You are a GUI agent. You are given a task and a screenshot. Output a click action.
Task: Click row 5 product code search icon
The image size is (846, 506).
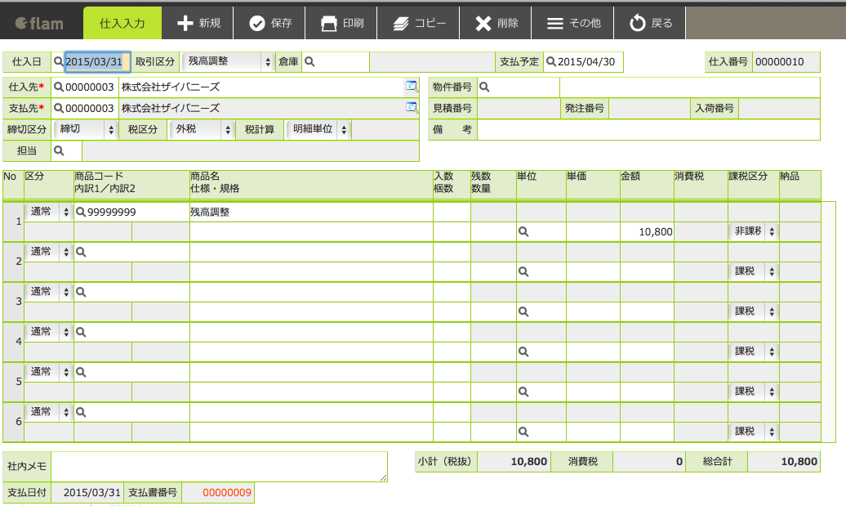(x=81, y=372)
